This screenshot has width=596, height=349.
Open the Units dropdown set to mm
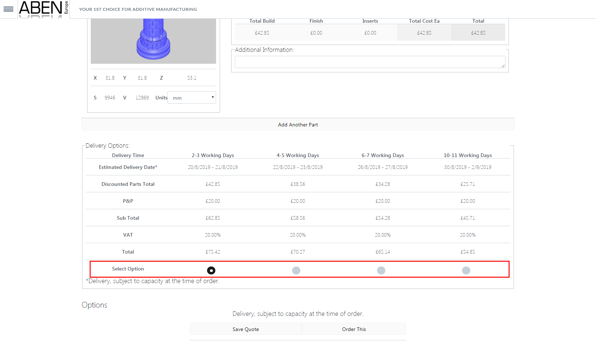click(x=192, y=98)
